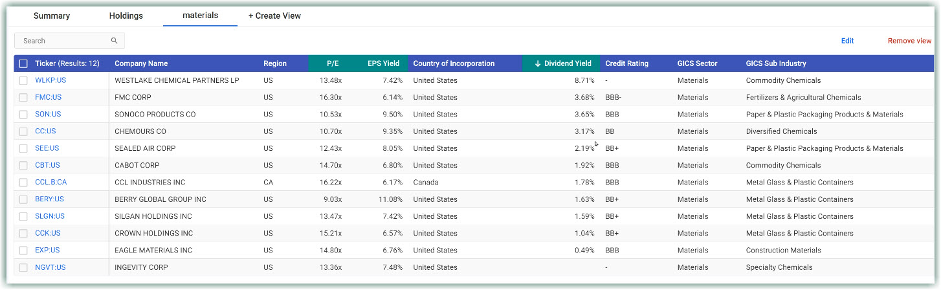Open the + Create View tab
This screenshot has width=941, height=290.
point(274,16)
